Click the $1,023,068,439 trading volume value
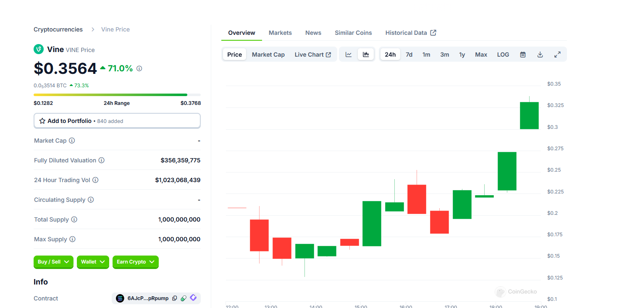 tap(178, 180)
